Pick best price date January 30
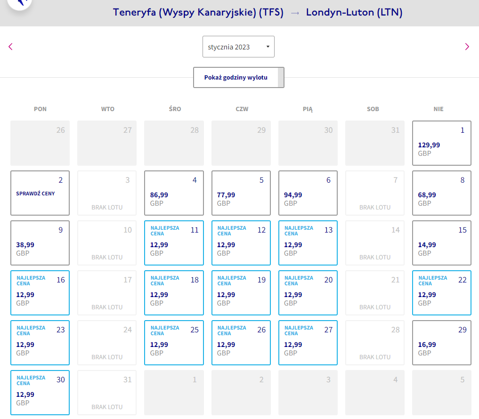 40,393
